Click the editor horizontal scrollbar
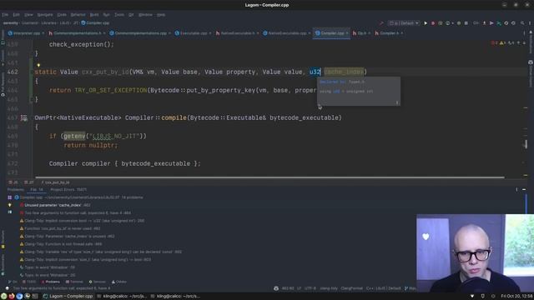534x300 pixels. [x=270, y=177]
